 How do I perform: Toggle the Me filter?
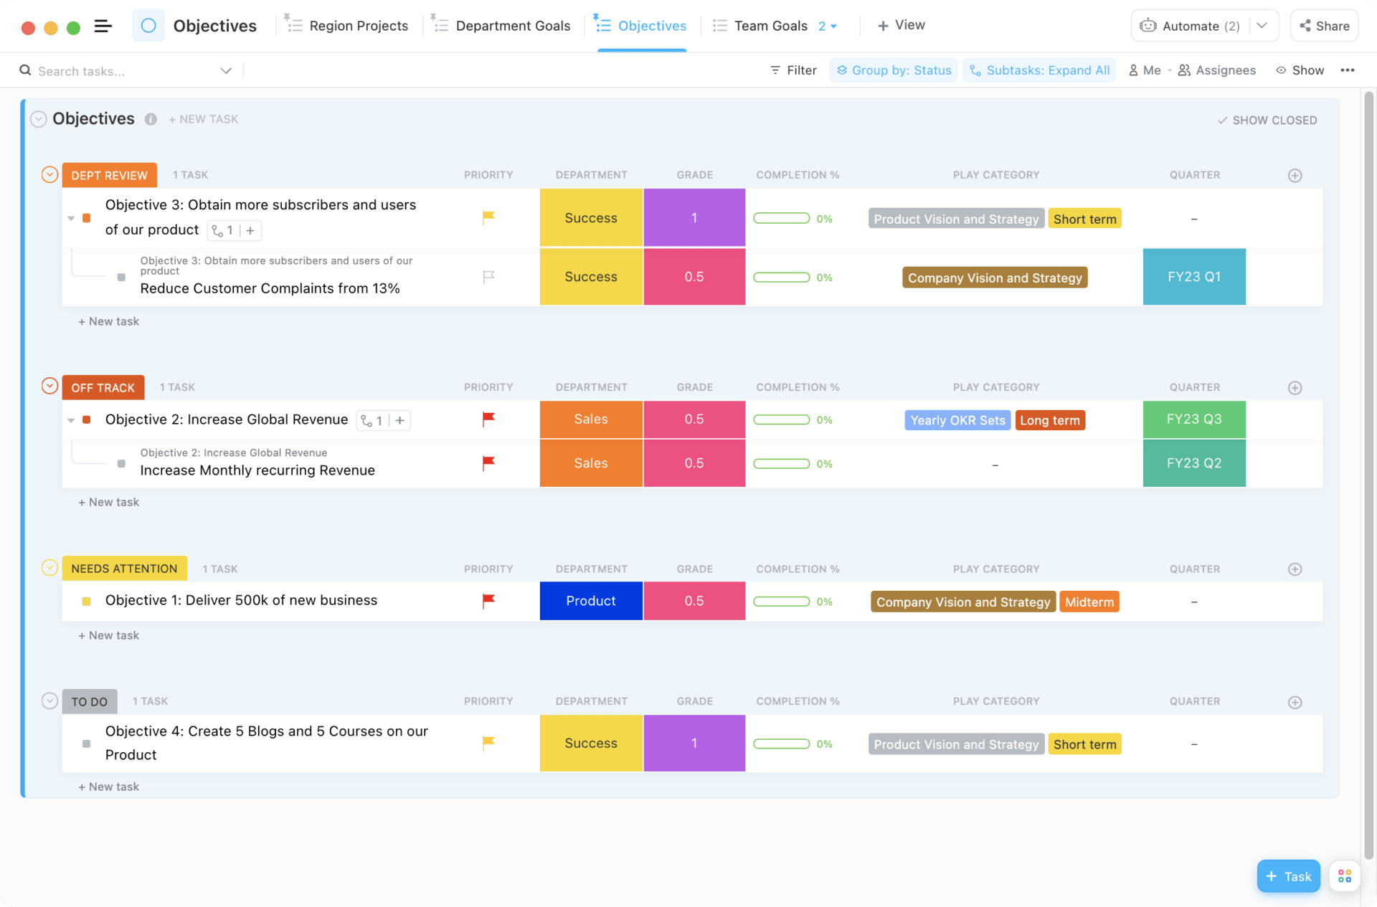[x=1145, y=70]
